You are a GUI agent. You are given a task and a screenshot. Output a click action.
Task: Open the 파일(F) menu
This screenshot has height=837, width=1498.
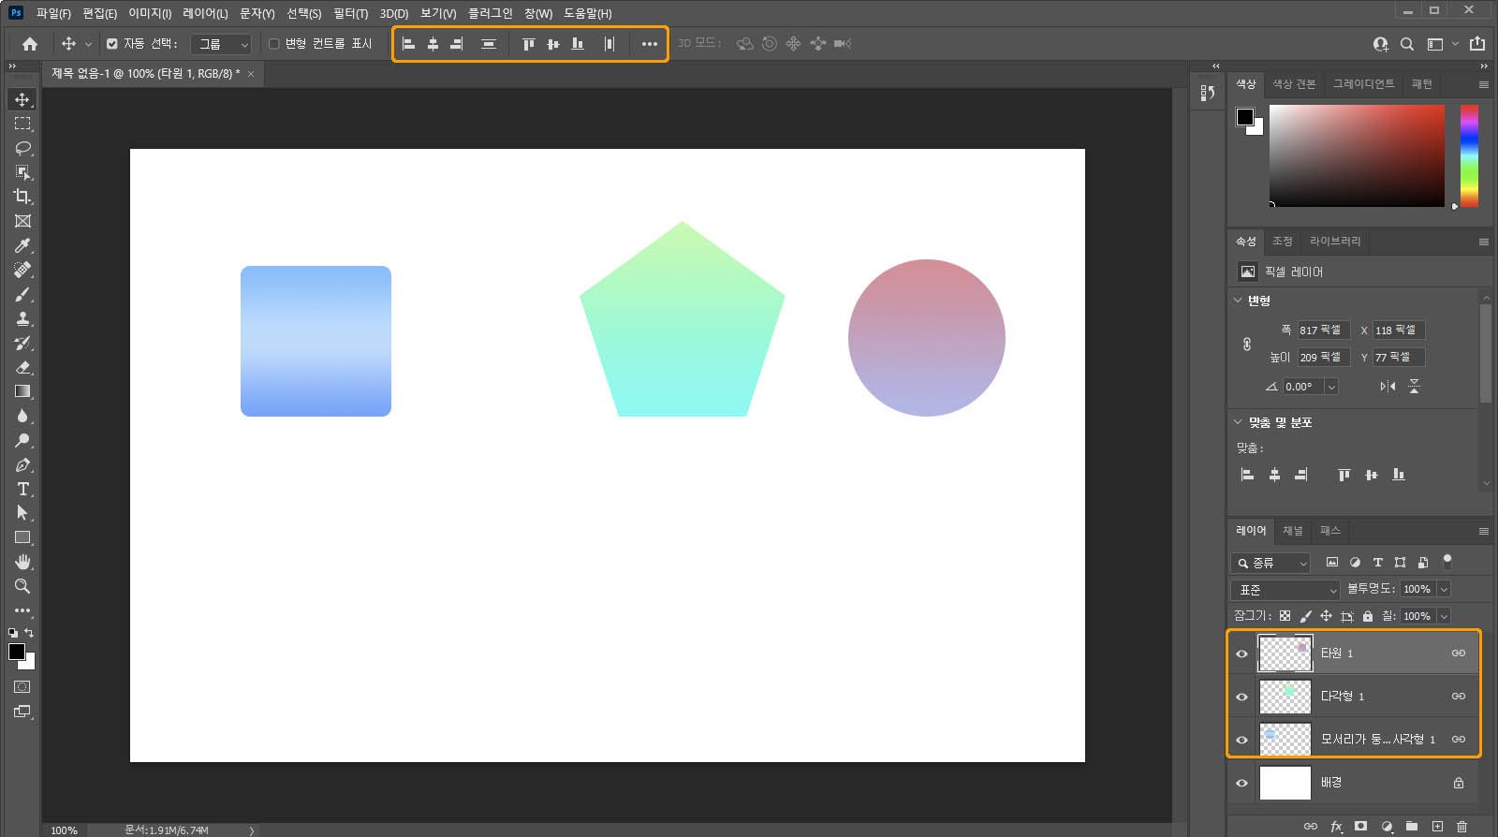(53, 13)
